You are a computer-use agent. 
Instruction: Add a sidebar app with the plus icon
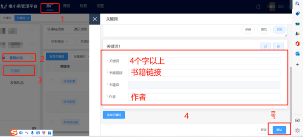[297, 65]
